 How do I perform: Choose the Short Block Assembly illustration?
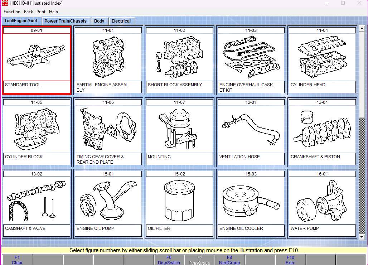[x=180, y=57]
